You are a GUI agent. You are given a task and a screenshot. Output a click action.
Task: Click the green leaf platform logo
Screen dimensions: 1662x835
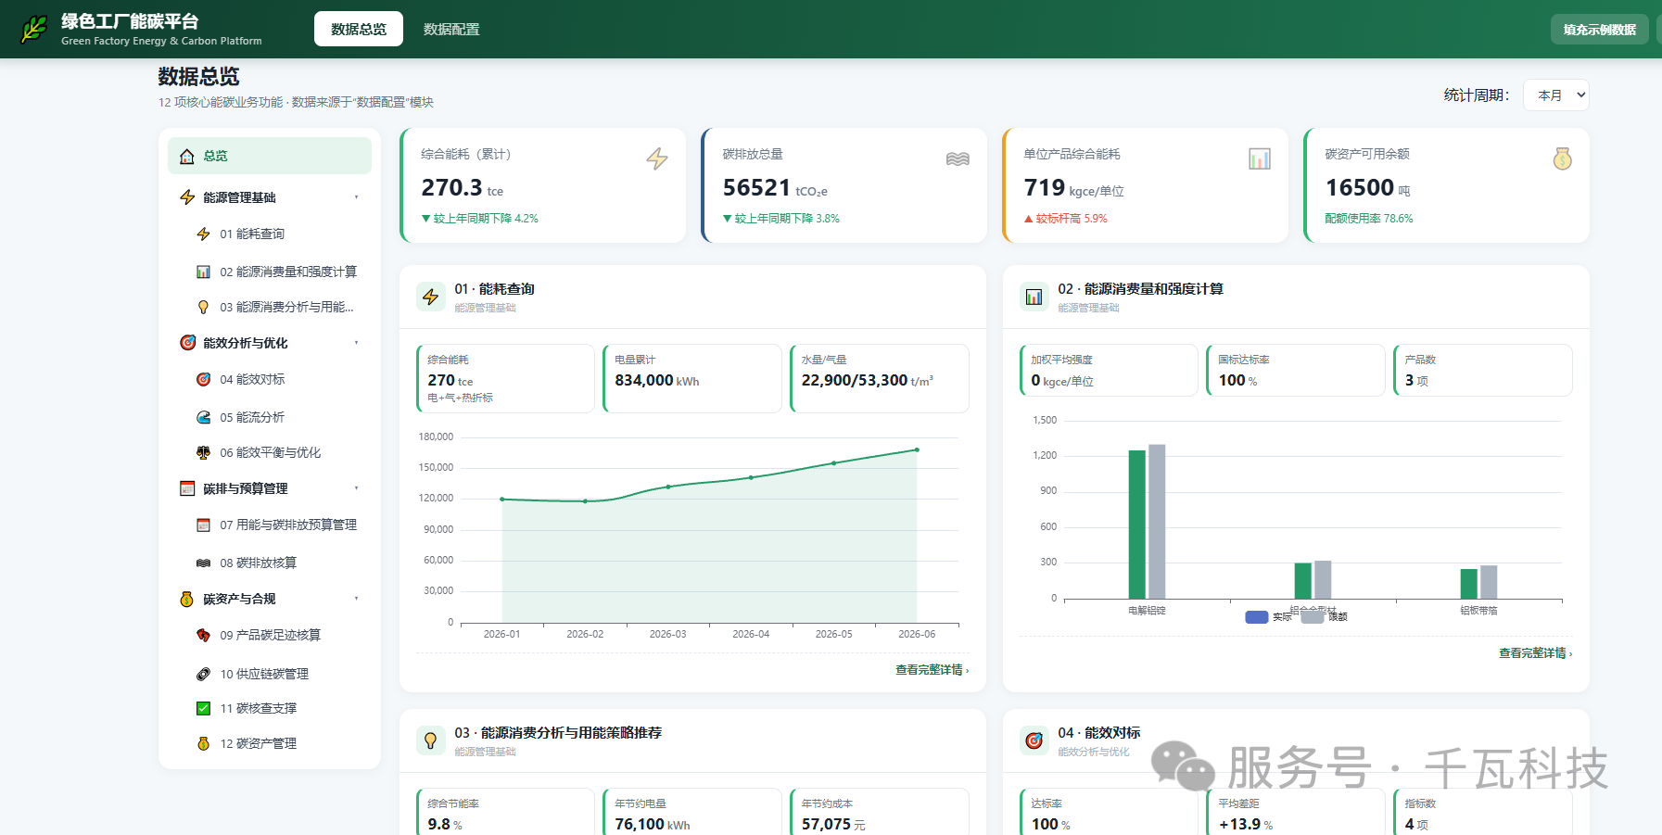pos(34,29)
